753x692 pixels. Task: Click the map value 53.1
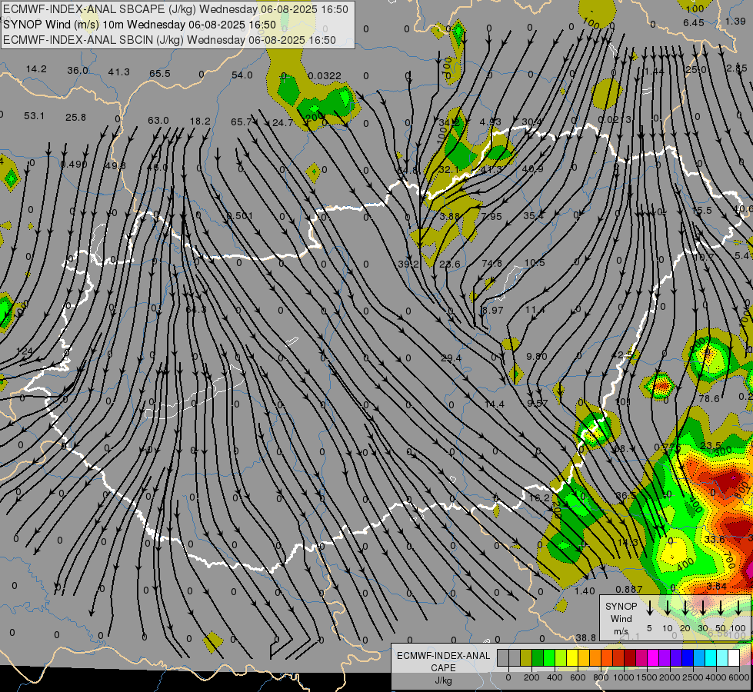(x=34, y=116)
